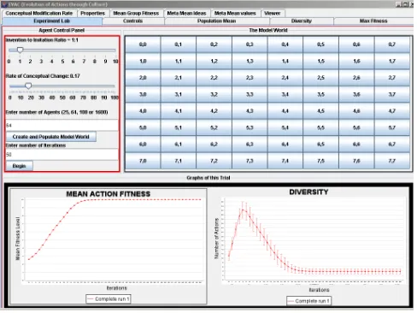
Task: Select model world cell 2,1
Action: 179,78
